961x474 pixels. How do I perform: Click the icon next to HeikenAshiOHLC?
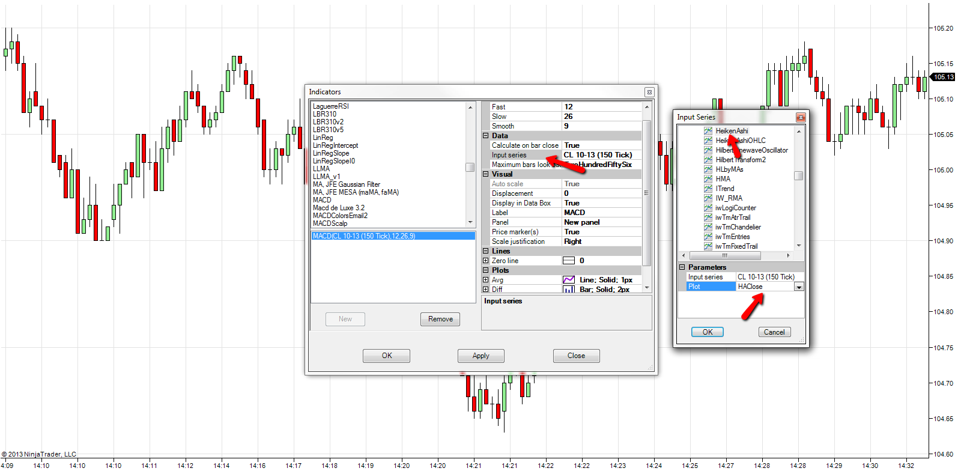pos(708,141)
